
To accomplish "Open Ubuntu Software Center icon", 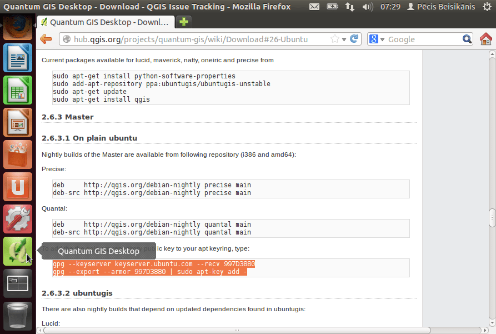I will [x=18, y=154].
